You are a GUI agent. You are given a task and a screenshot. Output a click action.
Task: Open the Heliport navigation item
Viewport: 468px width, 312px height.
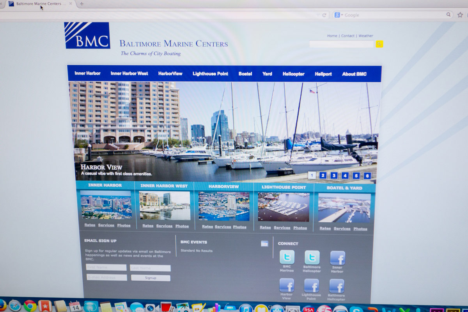(323, 74)
